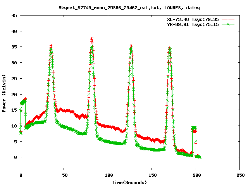Click the y-axis tick label 15

tap(14, 110)
